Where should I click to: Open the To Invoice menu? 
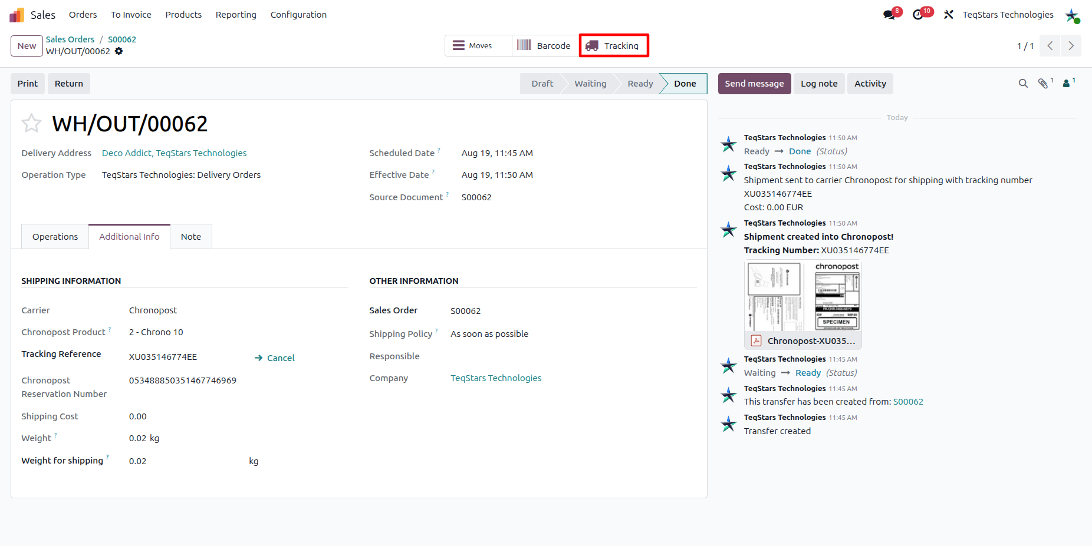point(131,15)
